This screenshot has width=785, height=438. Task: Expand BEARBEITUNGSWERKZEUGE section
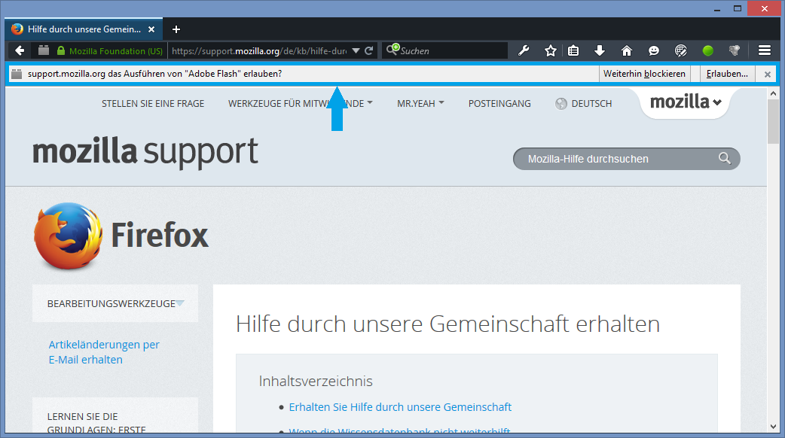[x=115, y=303]
